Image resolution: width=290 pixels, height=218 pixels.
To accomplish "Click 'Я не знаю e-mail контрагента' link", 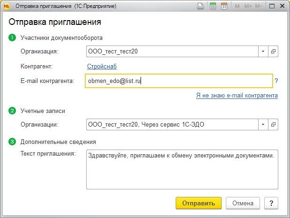I will [x=237, y=96].
